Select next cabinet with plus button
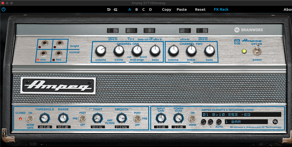Screen dimensions: 292x147 [211, 122]
